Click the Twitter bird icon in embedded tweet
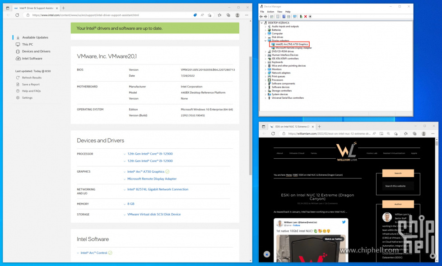This screenshot has height=266, width=442. [344, 222]
